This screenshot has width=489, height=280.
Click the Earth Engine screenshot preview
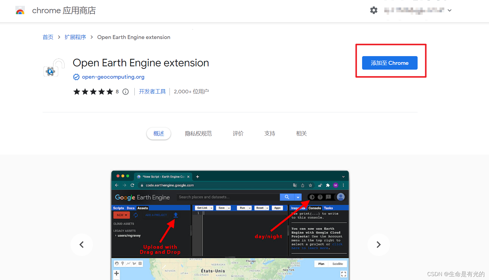230,225
